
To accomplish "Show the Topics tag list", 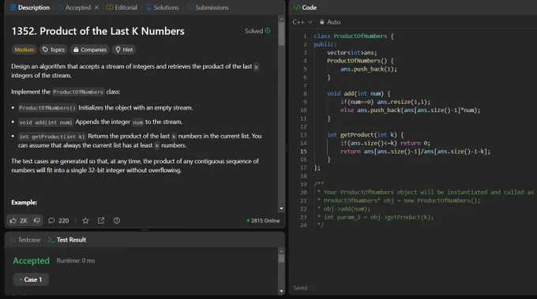I will coord(54,50).
